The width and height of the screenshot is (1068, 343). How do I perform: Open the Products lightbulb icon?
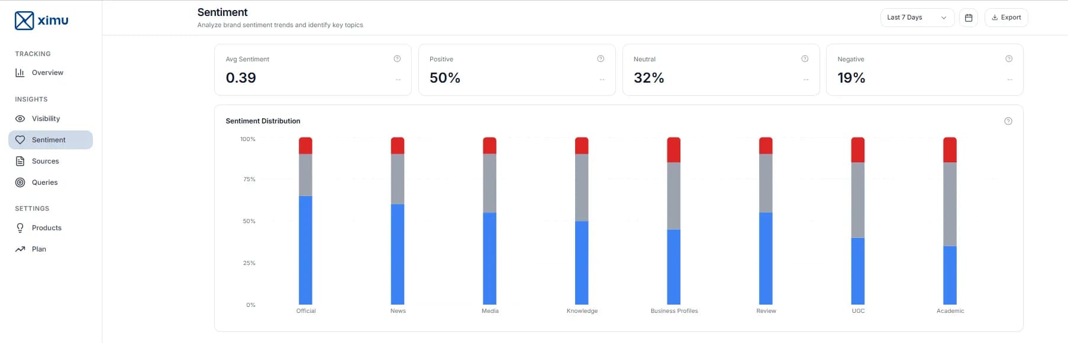pyautogui.click(x=20, y=227)
